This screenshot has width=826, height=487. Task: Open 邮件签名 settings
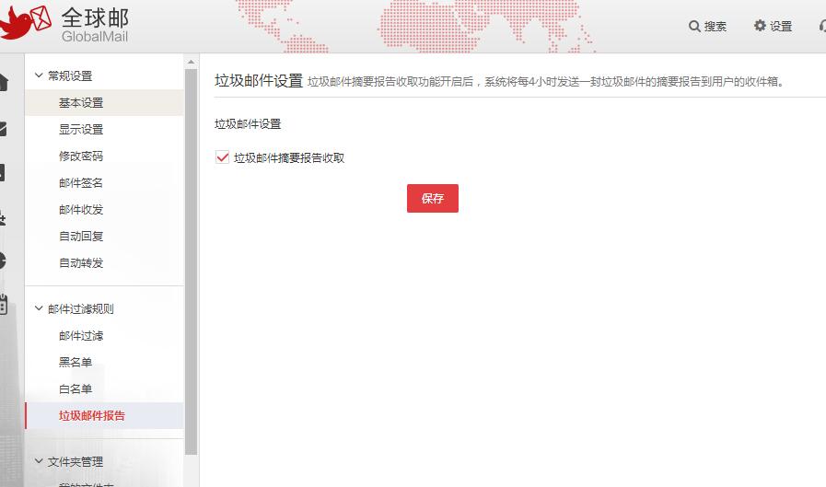81,182
